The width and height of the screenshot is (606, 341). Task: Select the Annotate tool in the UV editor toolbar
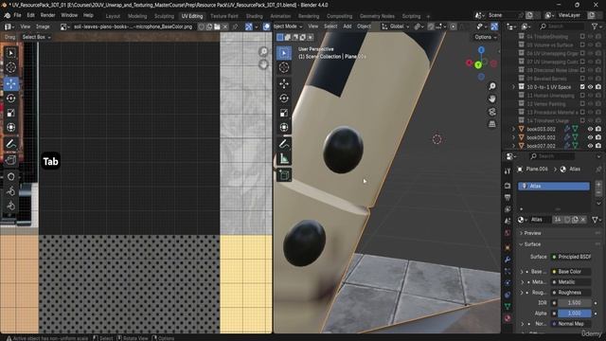(x=10, y=144)
